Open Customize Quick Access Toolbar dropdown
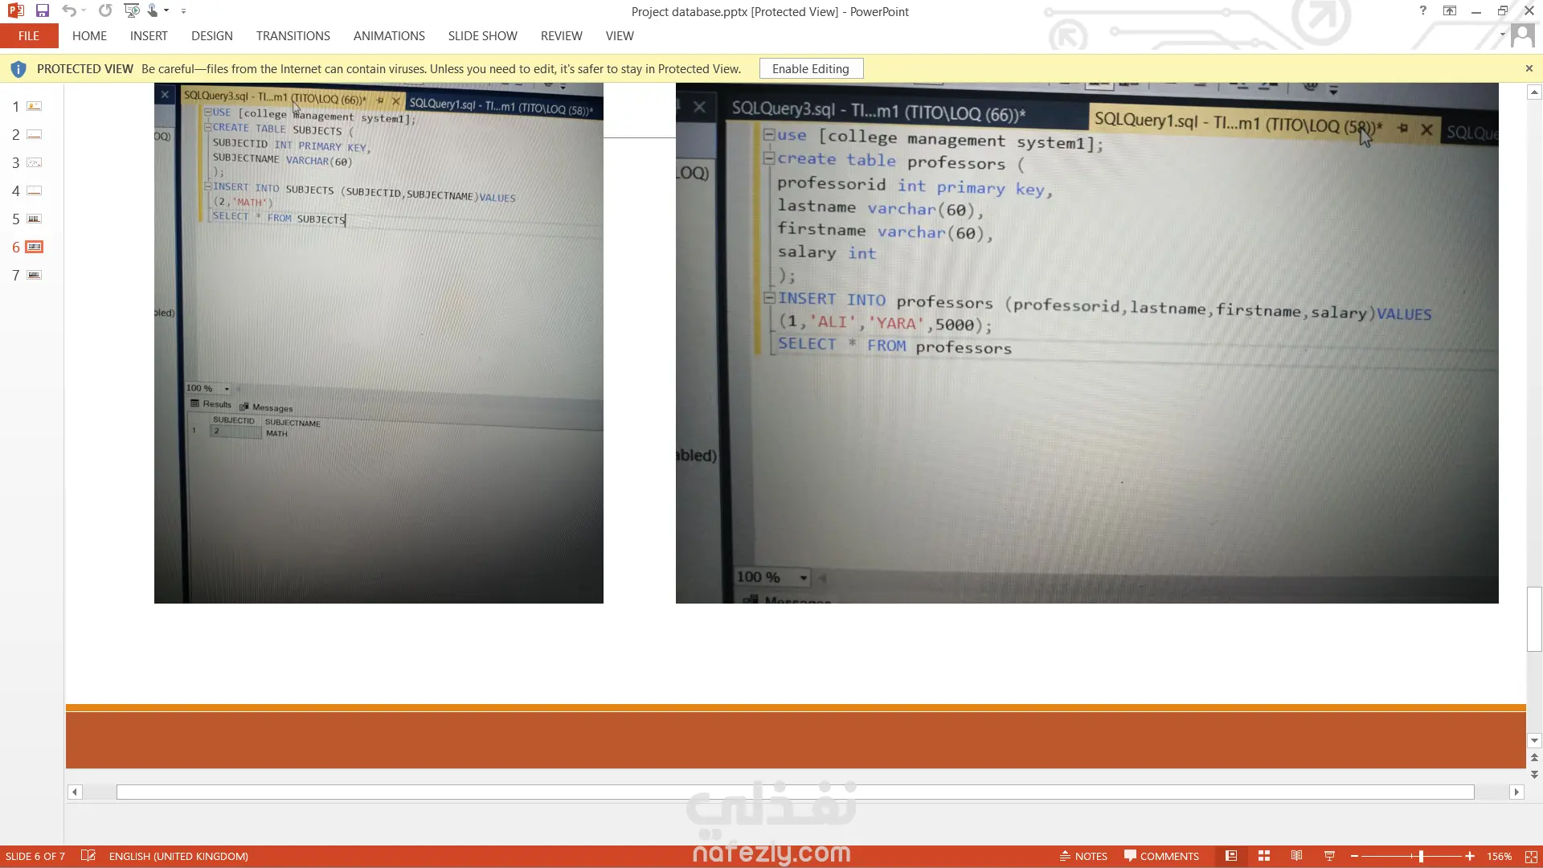 [183, 11]
